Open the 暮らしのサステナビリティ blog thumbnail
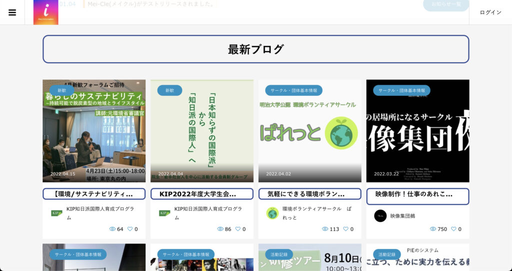 click(94, 131)
